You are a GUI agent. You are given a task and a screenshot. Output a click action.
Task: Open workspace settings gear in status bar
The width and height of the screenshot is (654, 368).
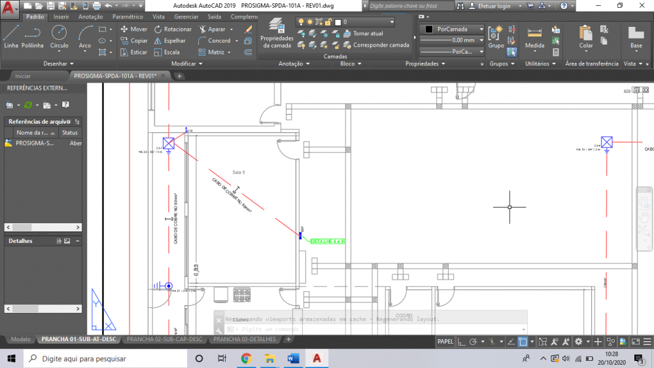click(578, 342)
